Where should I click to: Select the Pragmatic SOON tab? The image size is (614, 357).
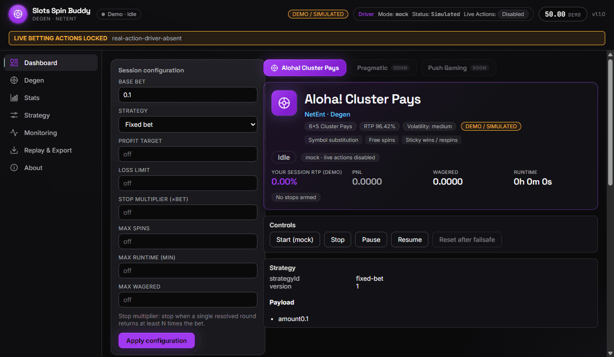tap(384, 68)
